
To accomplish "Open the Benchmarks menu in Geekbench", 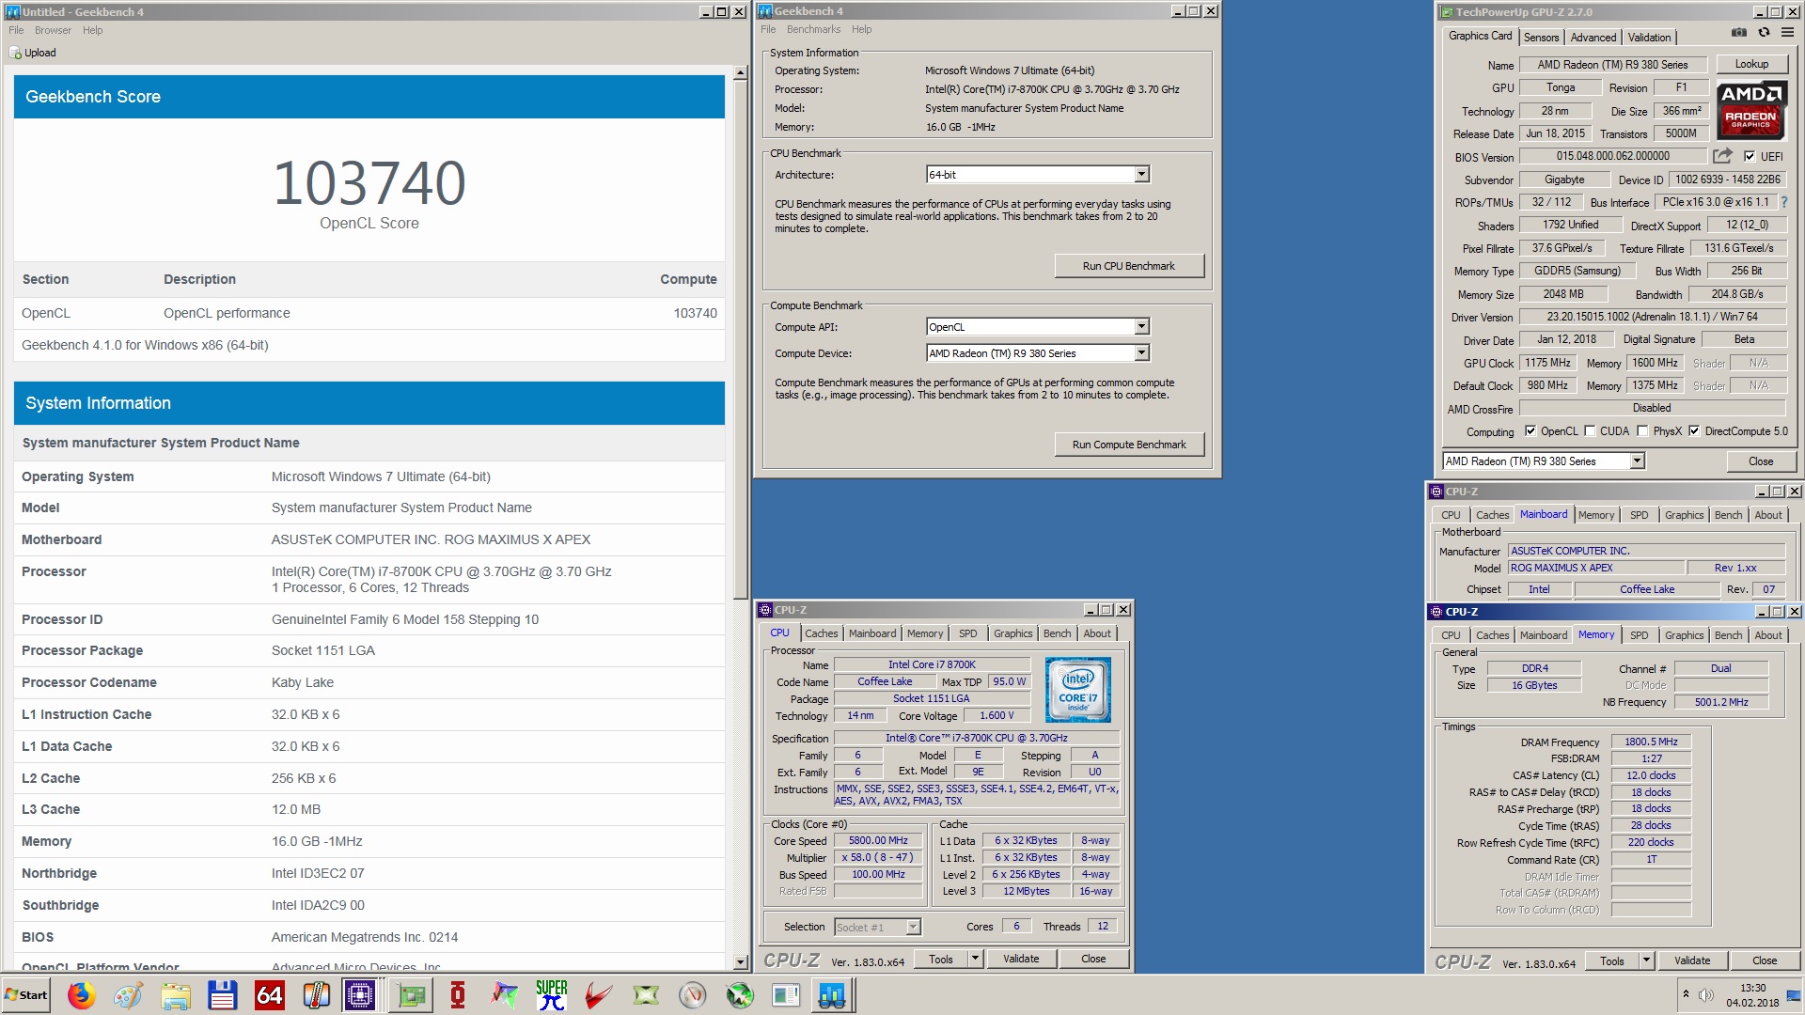I will click(814, 29).
